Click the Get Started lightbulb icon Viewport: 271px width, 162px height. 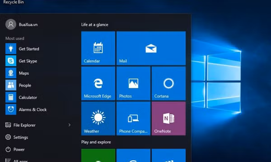[x=11, y=49]
